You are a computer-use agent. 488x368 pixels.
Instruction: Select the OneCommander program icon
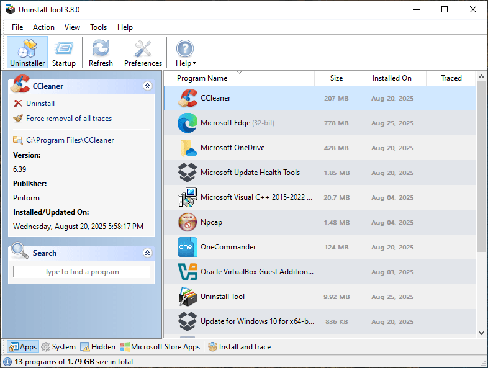188,247
